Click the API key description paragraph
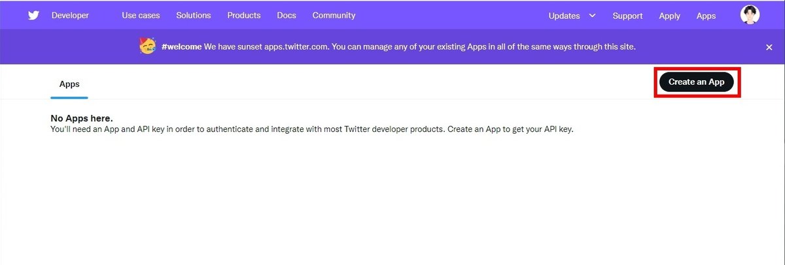The width and height of the screenshot is (785, 265). (311, 129)
